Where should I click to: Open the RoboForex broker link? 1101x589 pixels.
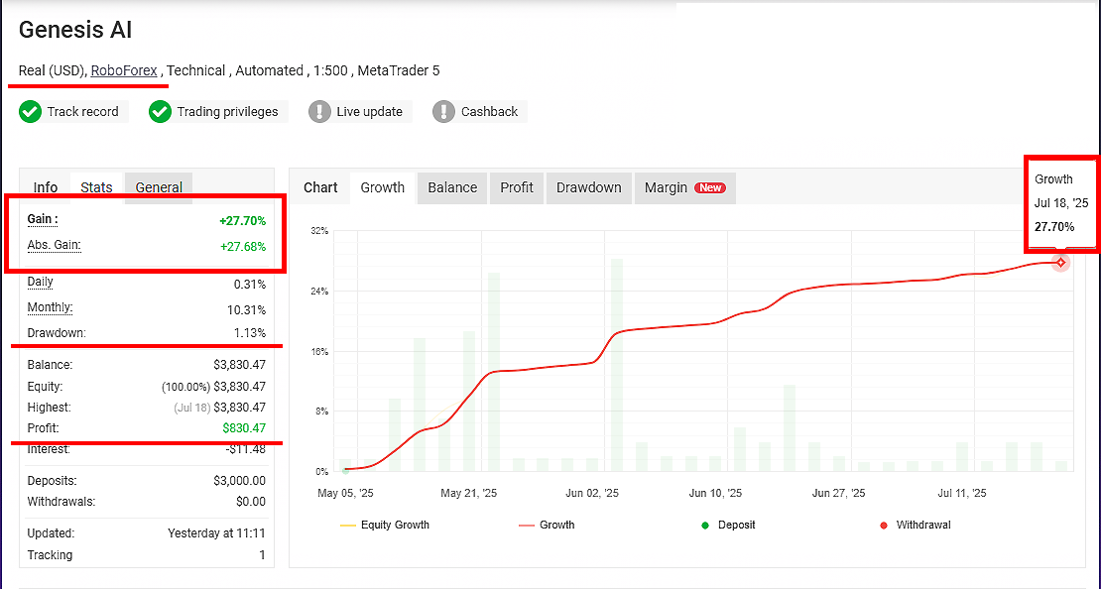(x=124, y=70)
